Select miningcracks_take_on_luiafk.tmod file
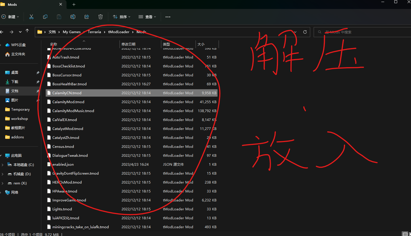Viewport: 411px width, 236px height. coord(132,227)
